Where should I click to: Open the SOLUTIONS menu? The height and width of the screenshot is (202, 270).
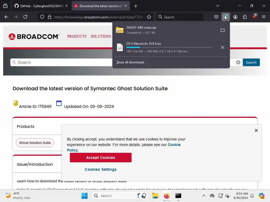(x=101, y=36)
